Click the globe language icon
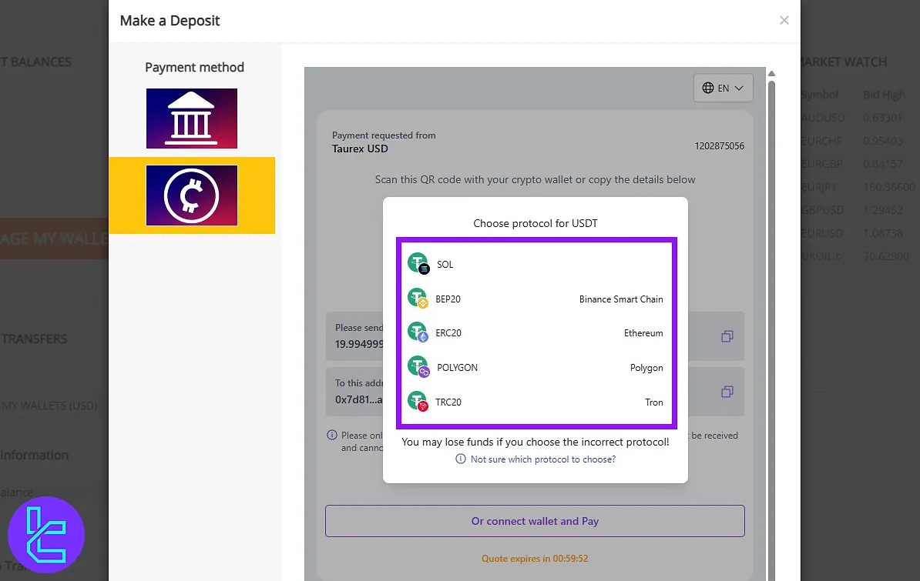The height and width of the screenshot is (581, 920). tap(708, 88)
